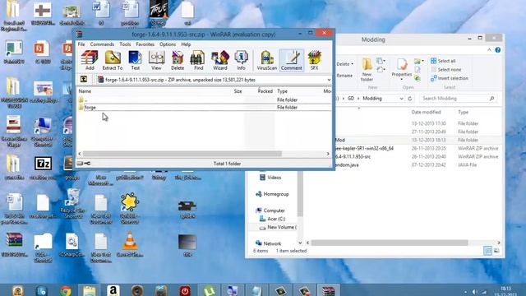This screenshot has height=296, width=526.
Task: Sort by Name column in WinRAR
Action: coord(85,91)
